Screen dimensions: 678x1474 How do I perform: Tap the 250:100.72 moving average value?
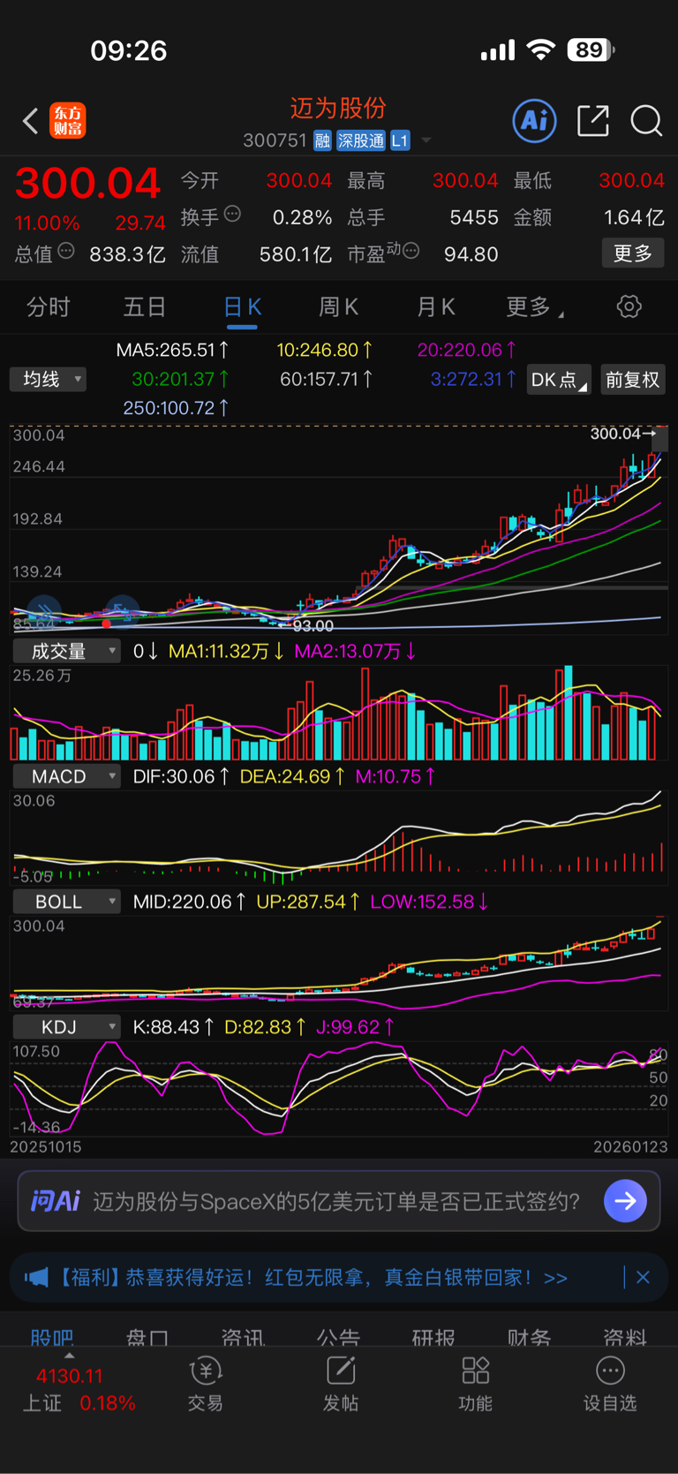tap(176, 408)
